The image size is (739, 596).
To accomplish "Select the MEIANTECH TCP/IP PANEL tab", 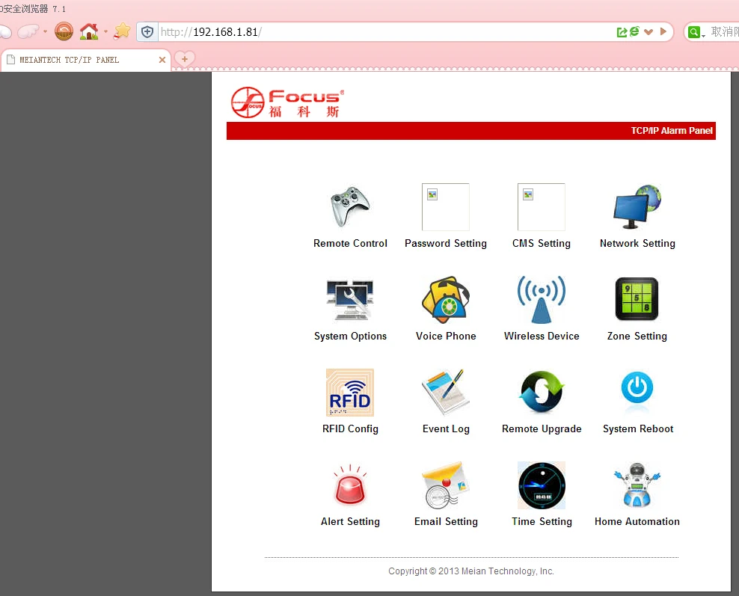I will coord(85,60).
